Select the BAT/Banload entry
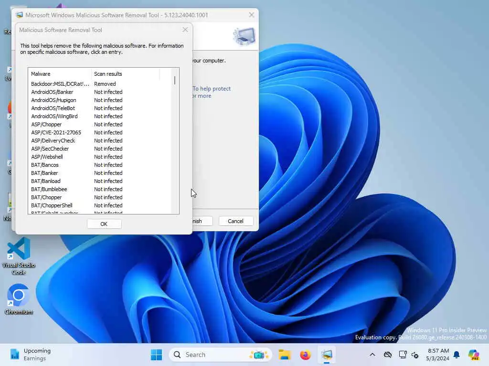The height and width of the screenshot is (366, 489). point(46,181)
